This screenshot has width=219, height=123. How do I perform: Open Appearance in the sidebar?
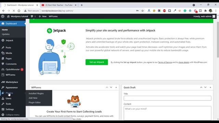pyautogui.click(x=13, y=87)
